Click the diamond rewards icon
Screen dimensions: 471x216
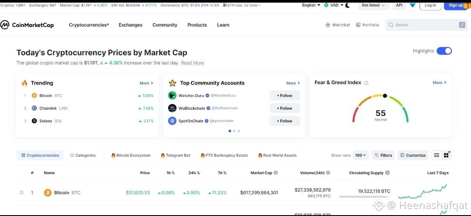tap(413, 5)
